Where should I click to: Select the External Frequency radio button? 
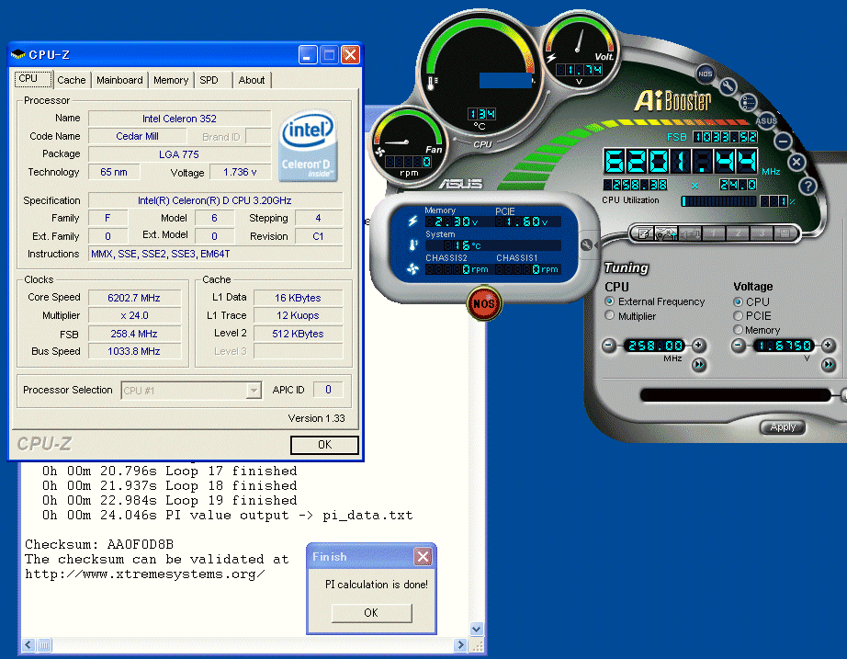point(610,301)
